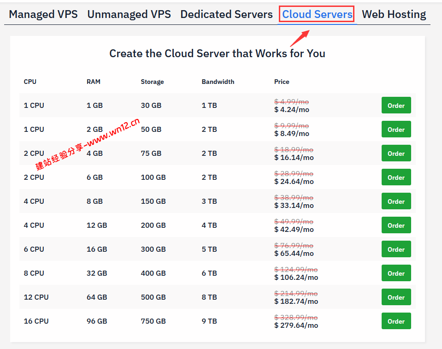Image resolution: width=442 pixels, height=349 pixels.
Task: Click the '1 TB' bandwidth cell
Action: point(209,106)
